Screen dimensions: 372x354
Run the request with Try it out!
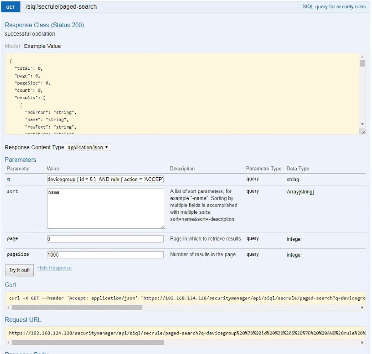click(19, 270)
